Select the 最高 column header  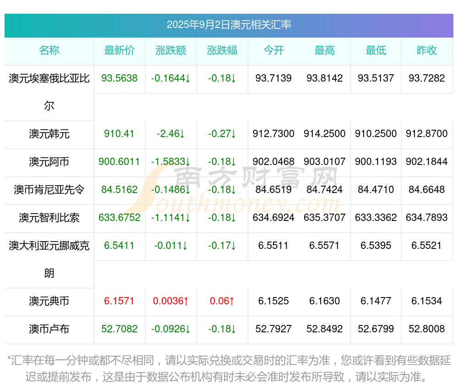pos(325,50)
